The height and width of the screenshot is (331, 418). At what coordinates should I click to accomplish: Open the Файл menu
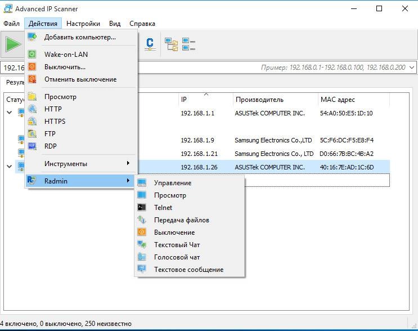[11, 24]
